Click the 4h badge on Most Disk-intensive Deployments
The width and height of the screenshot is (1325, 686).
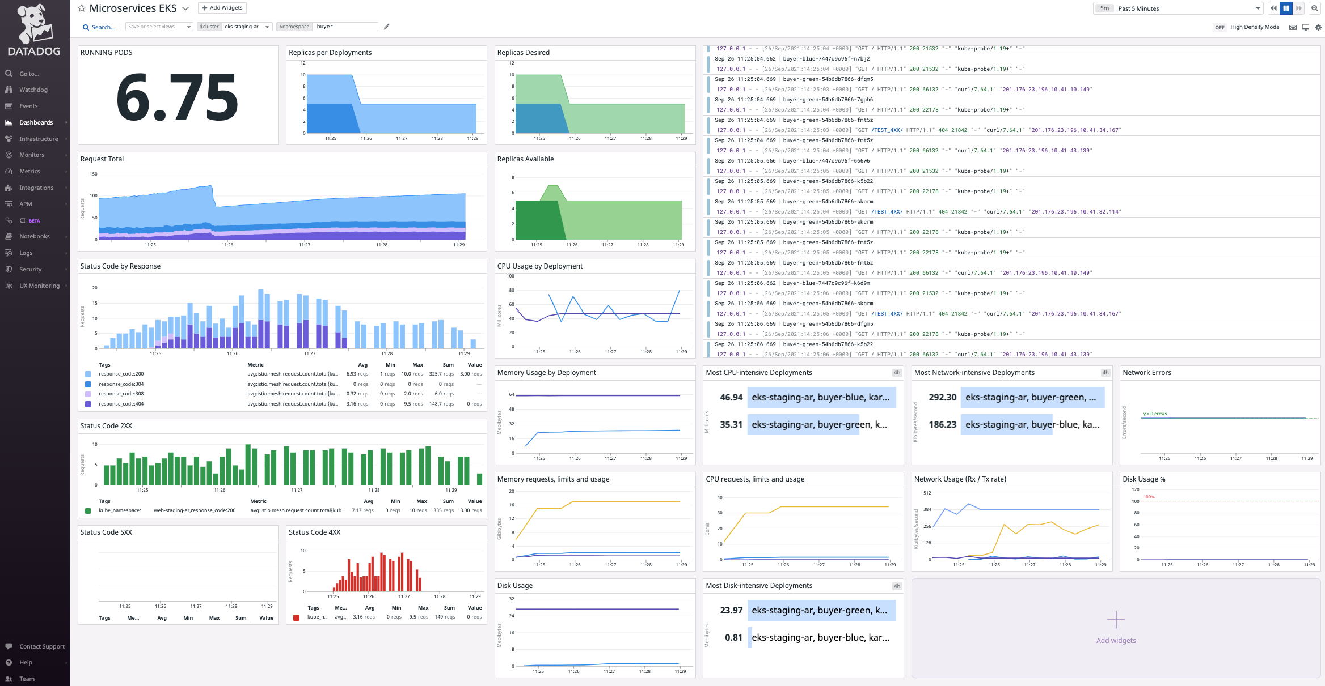[897, 586]
